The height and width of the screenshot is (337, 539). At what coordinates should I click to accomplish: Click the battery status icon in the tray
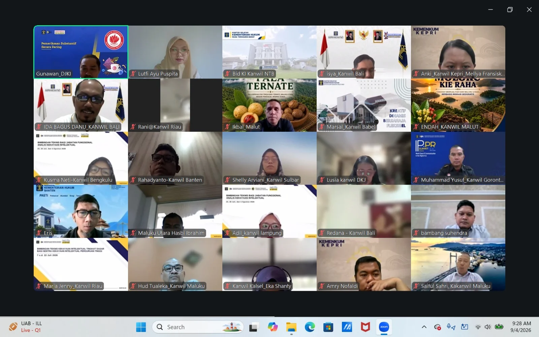coord(499,327)
